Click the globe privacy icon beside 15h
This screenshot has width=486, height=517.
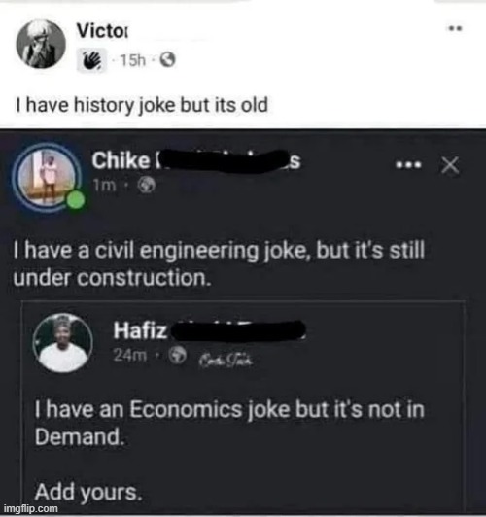pyautogui.click(x=168, y=60)
